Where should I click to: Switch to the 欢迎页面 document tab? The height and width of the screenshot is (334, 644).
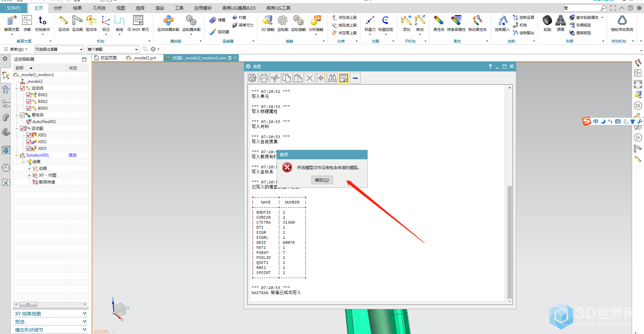coord(106,58)
